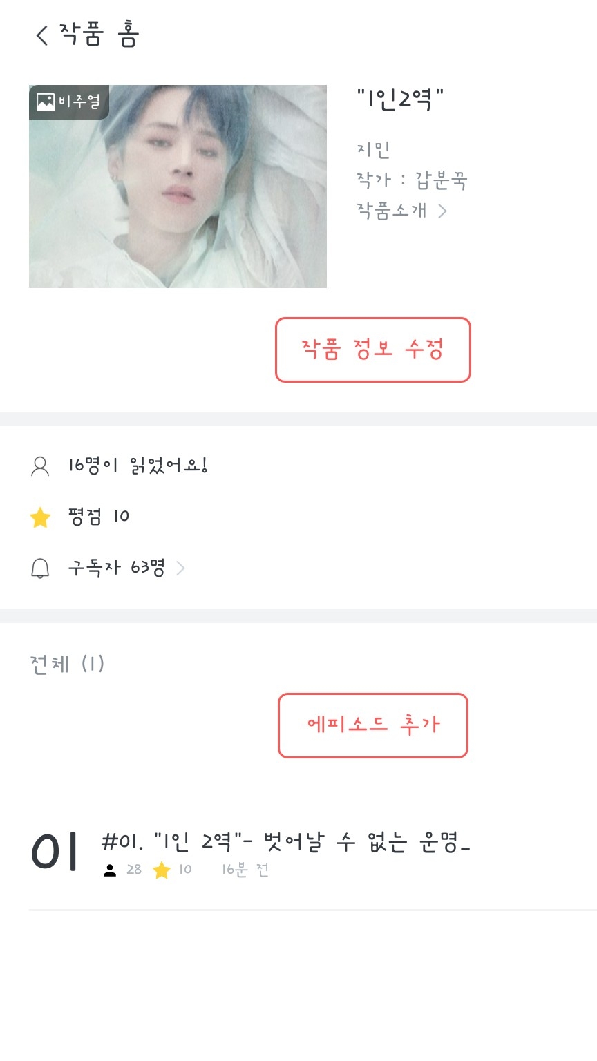The width and height of the screenshot is (597, 1061).
Task: Tap the 평점 10 rating text
Action: pyautogui.click(x=99, y=517)
